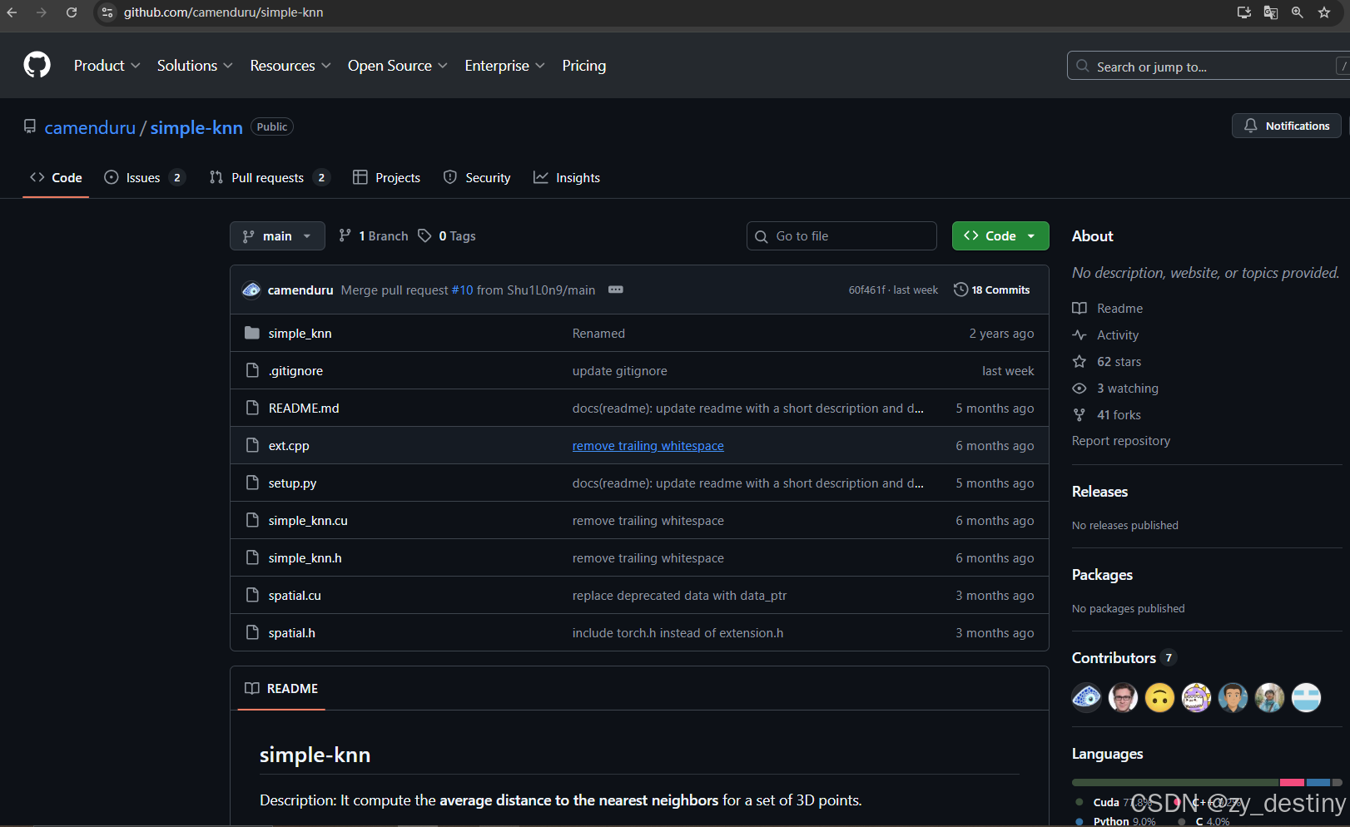Screen dimensions: 1350x827
Task: Click the browser address bar URL
Action: point(224,12)
